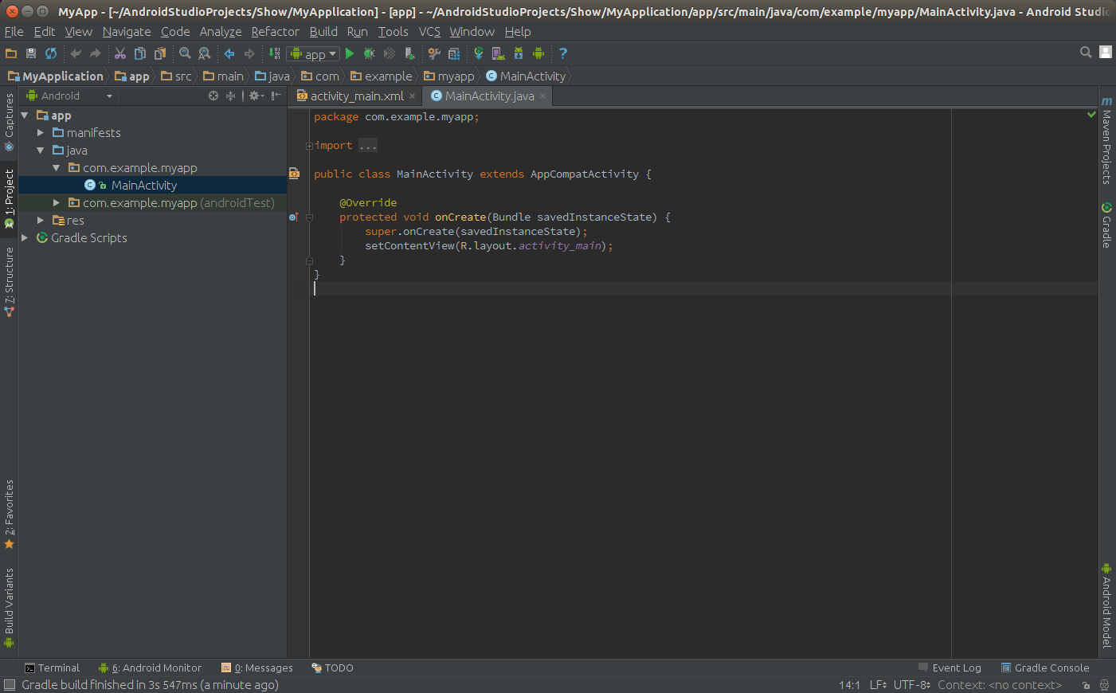This screenshot has width=1116, height=693.
Task: Click the Replace toolbar icon
Action: tap(205, 53)
